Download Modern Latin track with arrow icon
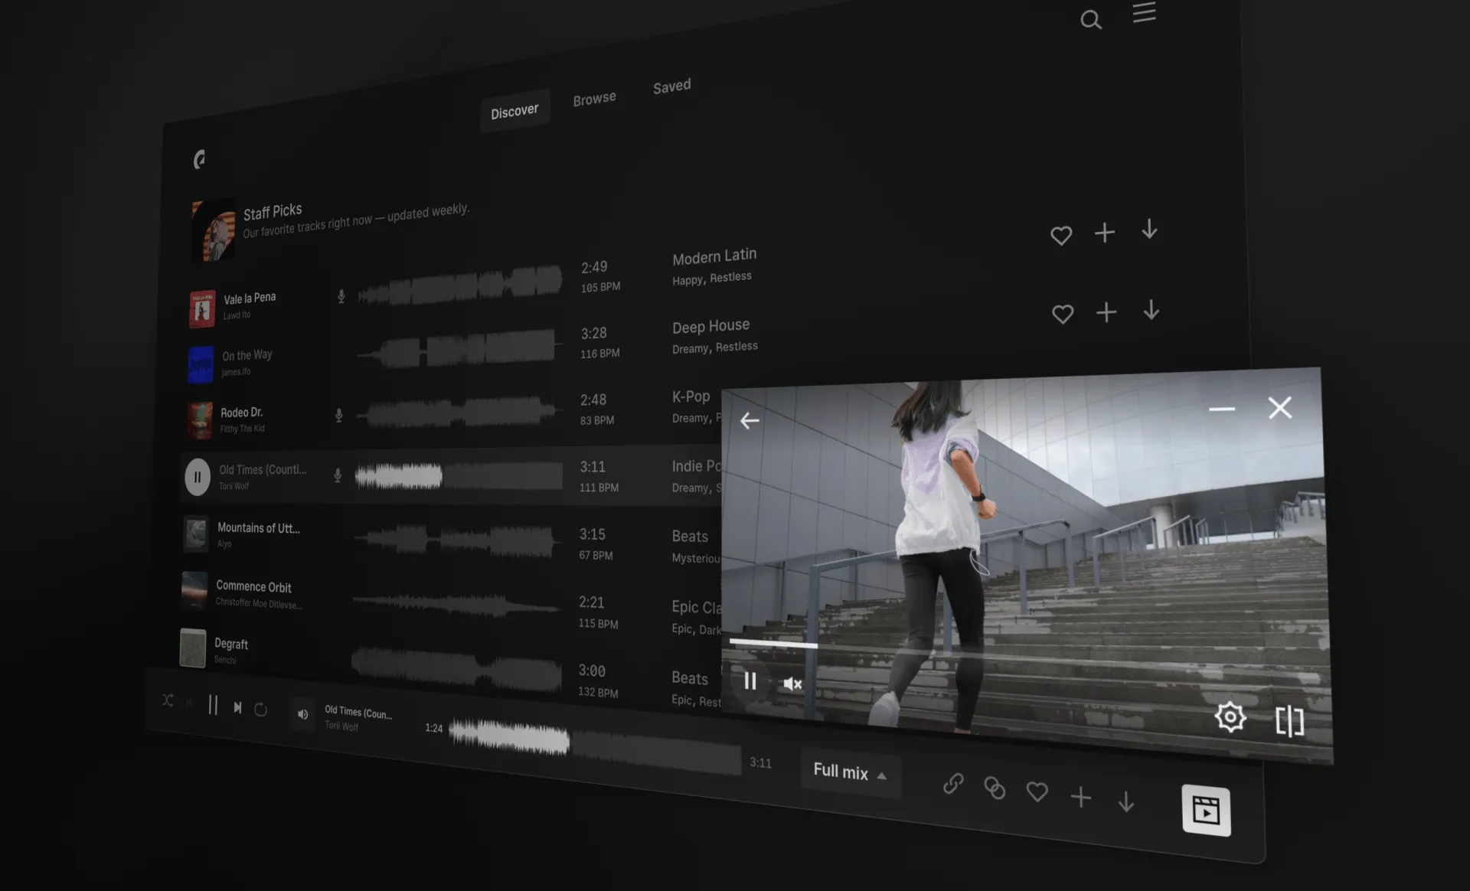The image size is (1470, 891). pos(1149,230)
